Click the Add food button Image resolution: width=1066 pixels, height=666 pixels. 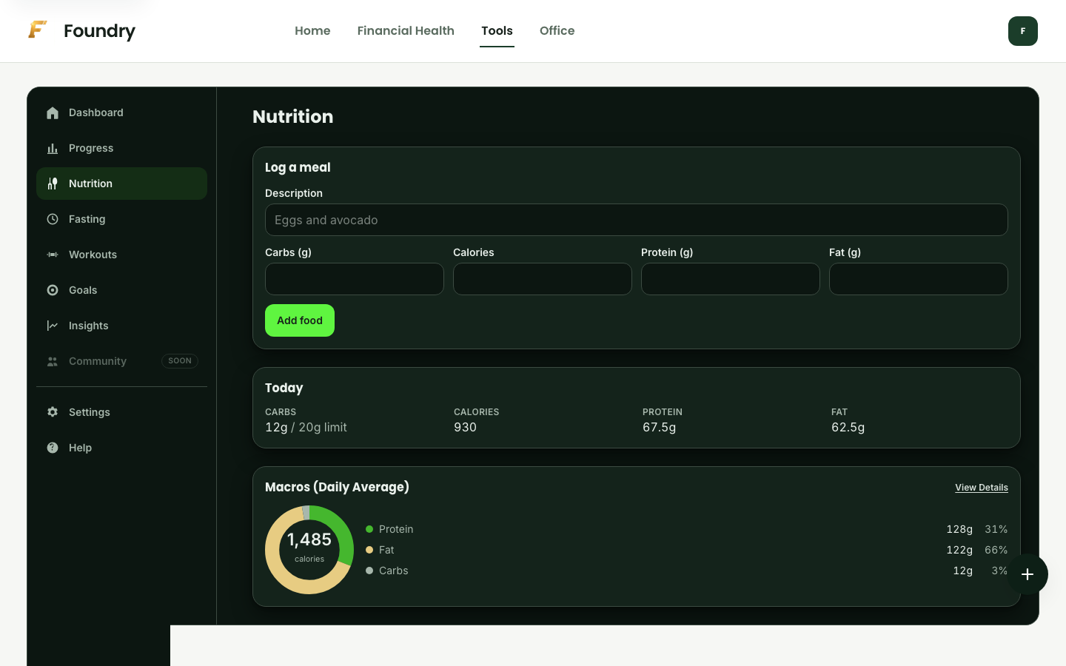(300, 320)
